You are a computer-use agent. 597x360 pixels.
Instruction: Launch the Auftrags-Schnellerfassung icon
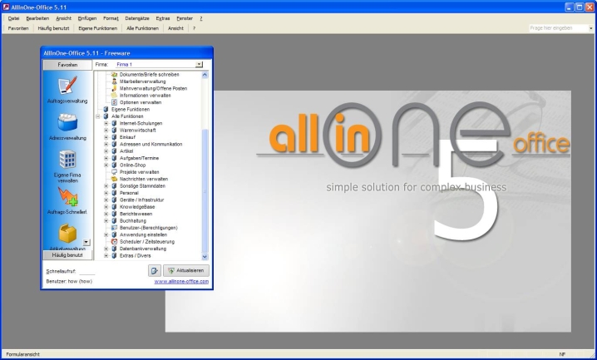[67, 198]
